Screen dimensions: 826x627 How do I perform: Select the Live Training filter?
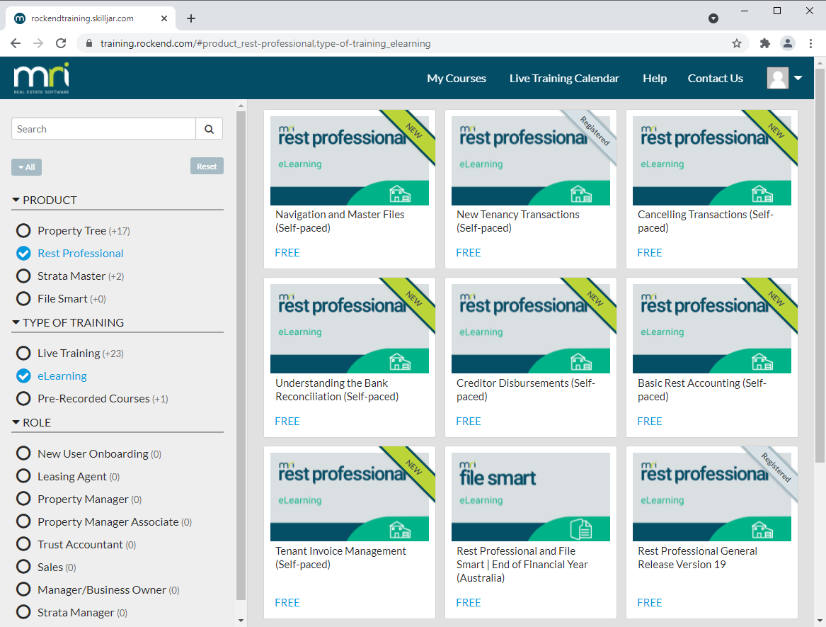click(x=23, y=353)
